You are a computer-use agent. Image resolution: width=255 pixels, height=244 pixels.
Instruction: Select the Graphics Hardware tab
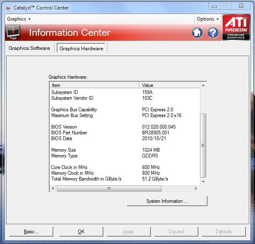coord(81,48)
